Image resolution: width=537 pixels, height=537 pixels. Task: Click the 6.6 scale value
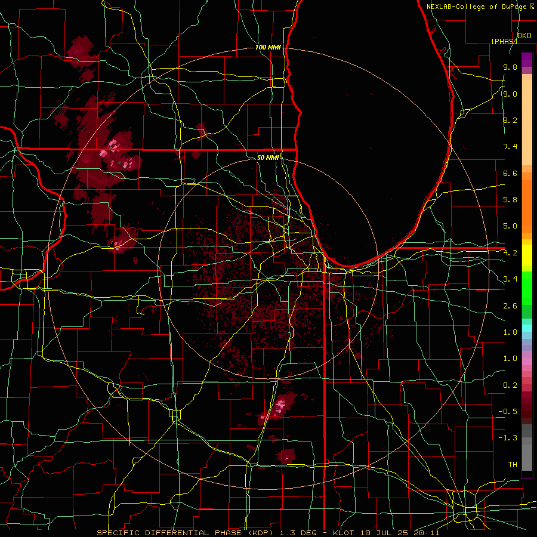(510, 173)
